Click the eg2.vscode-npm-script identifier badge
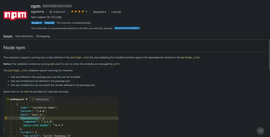Screen dimensions: 270x137 point(57,6)
